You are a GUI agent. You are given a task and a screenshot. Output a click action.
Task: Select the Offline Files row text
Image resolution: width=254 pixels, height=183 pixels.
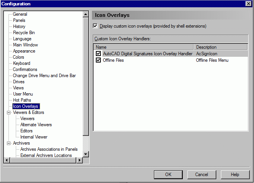(x=113, y=60)
